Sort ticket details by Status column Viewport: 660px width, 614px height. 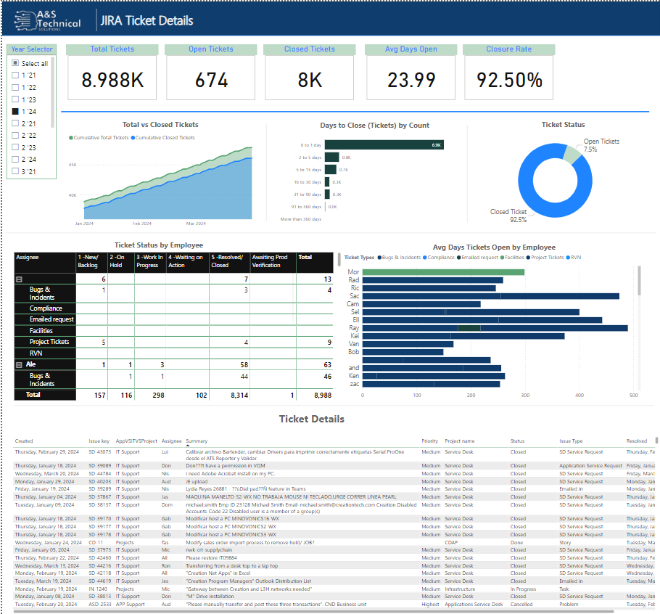pos(517,441)
